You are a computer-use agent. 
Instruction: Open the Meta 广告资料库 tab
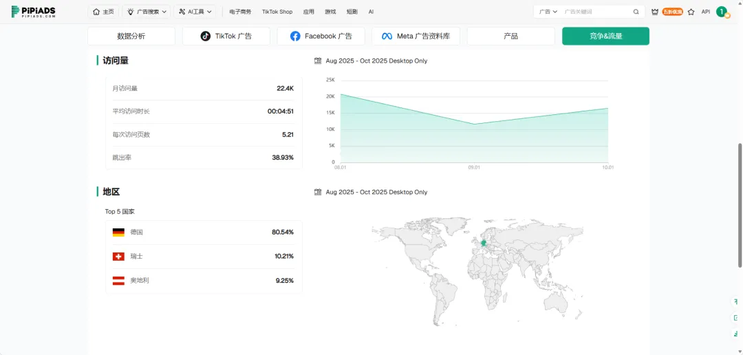(416, 36)
